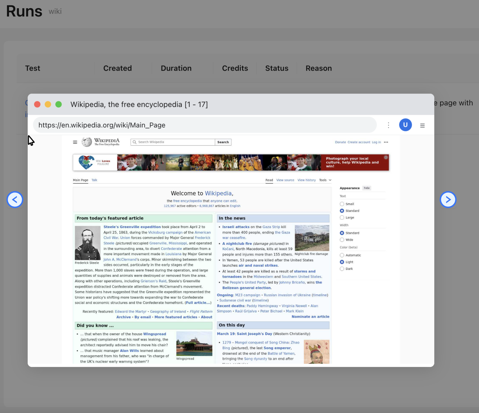Dismiss the Wiki Loves Folklore banner
Screen dimensions: 479x413
[x=386, y=157]
